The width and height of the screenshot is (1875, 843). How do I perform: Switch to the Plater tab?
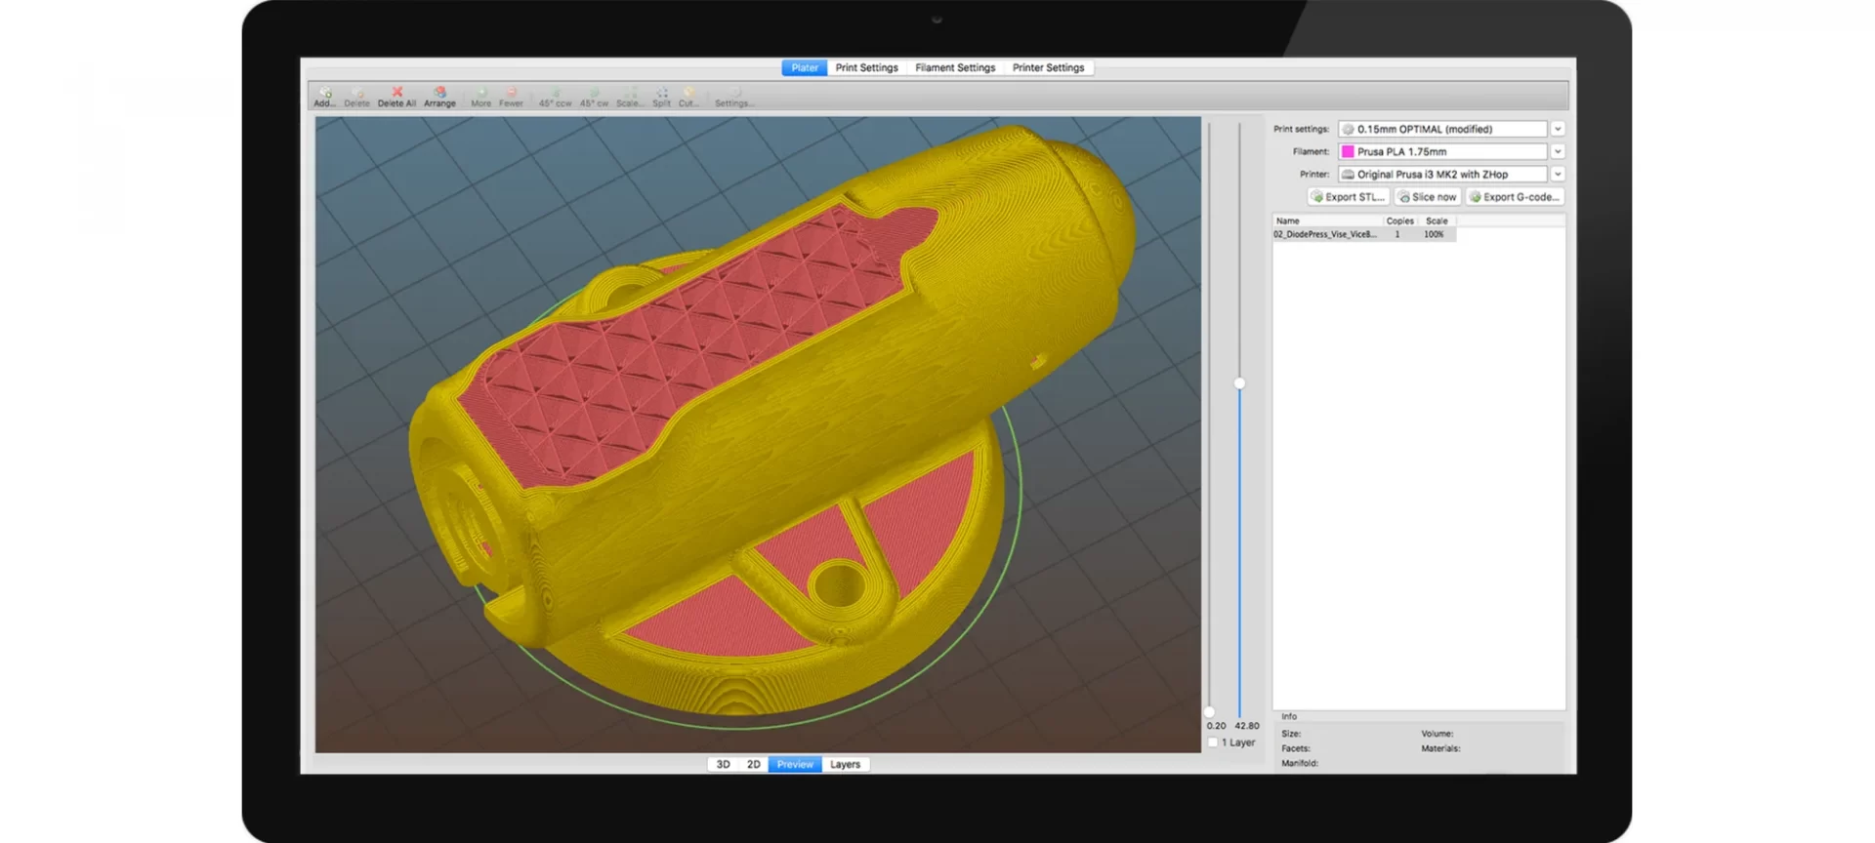tap(805, 68)
